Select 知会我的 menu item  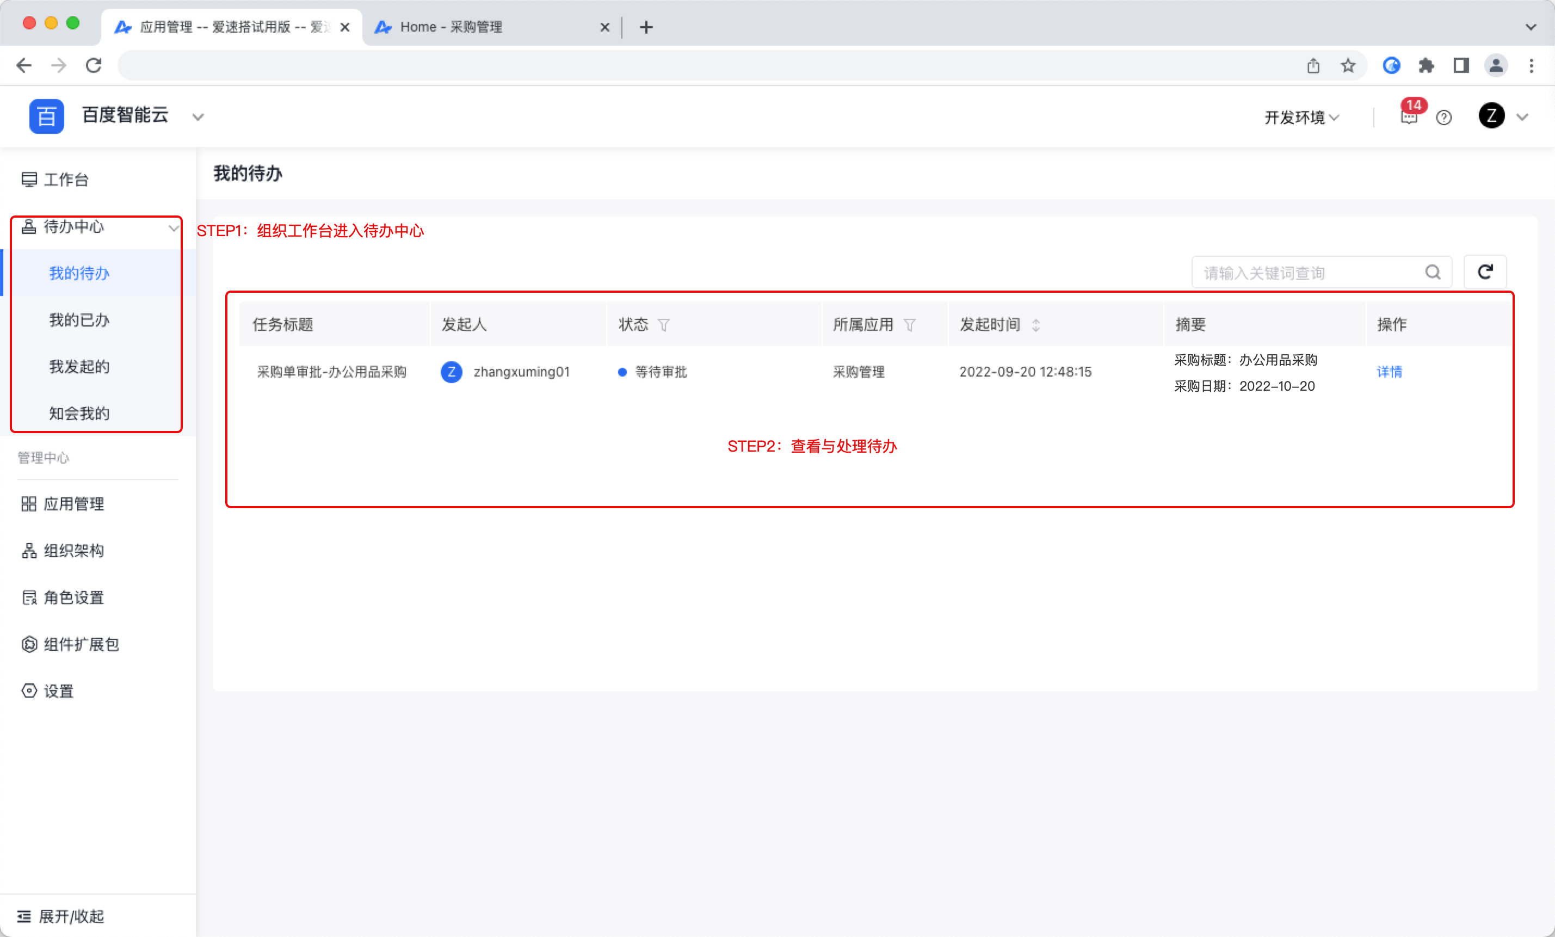click(x=79, y=414)
